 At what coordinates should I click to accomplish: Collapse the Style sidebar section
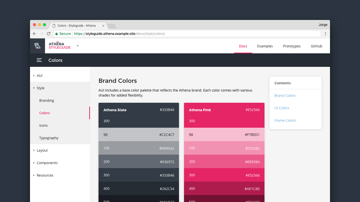click(34, 88)
